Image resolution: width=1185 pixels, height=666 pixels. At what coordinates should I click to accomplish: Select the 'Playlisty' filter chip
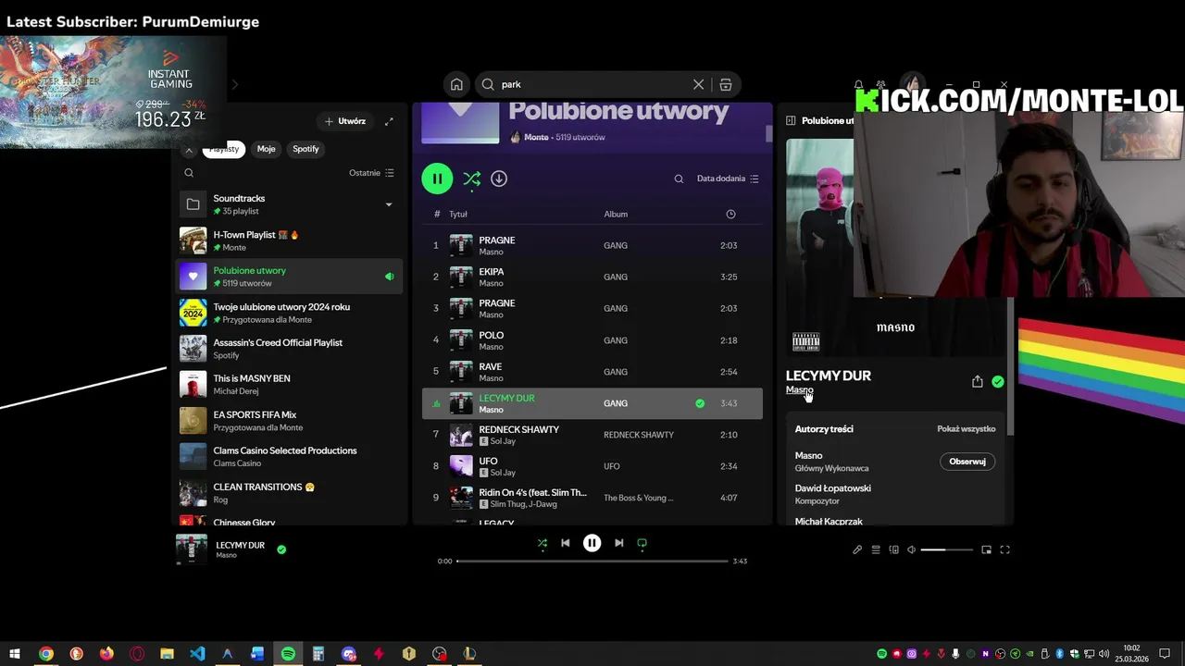(223, 149)
